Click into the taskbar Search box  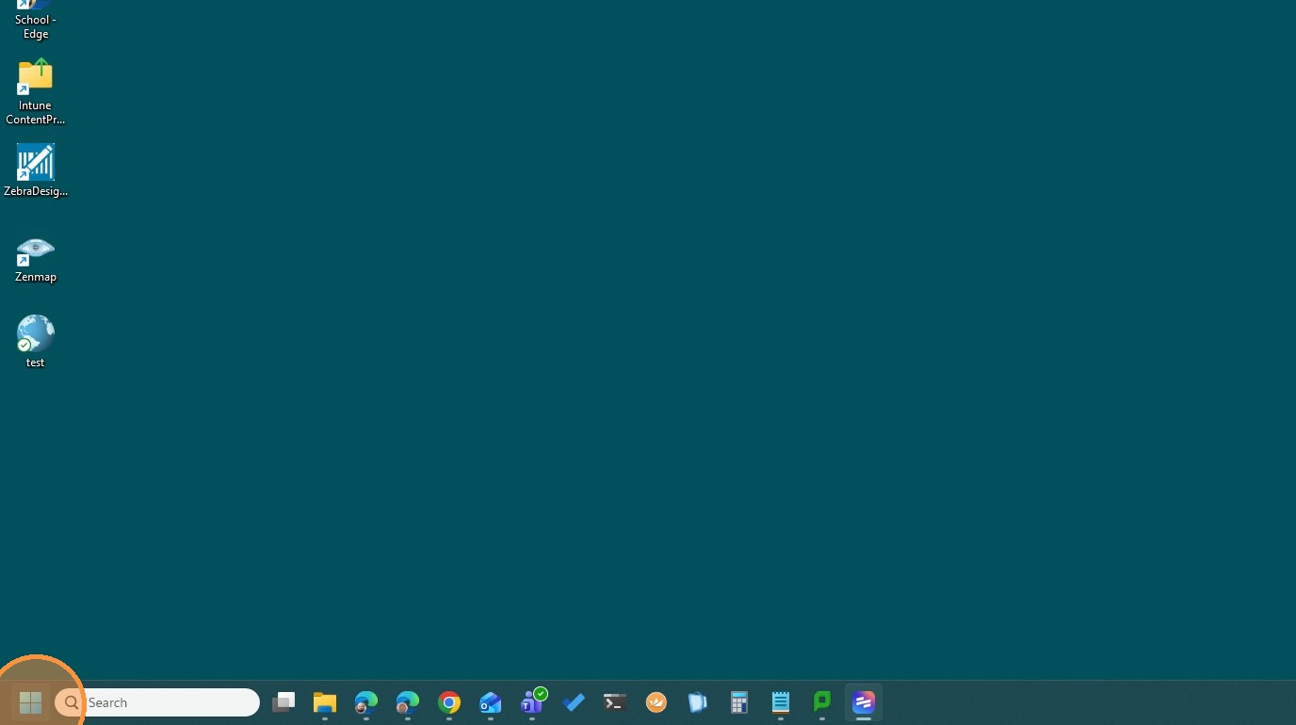157,702
